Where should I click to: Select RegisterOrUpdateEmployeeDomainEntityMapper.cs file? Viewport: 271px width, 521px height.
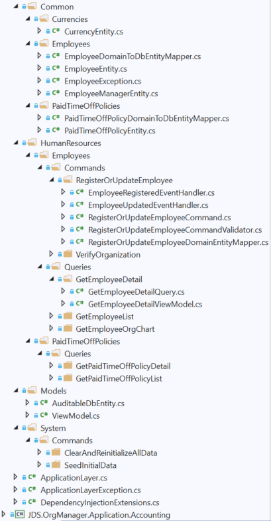coord(178,242)
